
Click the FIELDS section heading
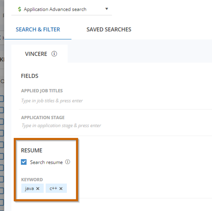point(30,76)
